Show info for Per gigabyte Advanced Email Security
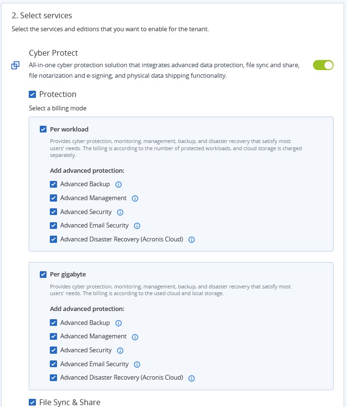The height and width of the screenshot is (407, 347). point(137,364)
